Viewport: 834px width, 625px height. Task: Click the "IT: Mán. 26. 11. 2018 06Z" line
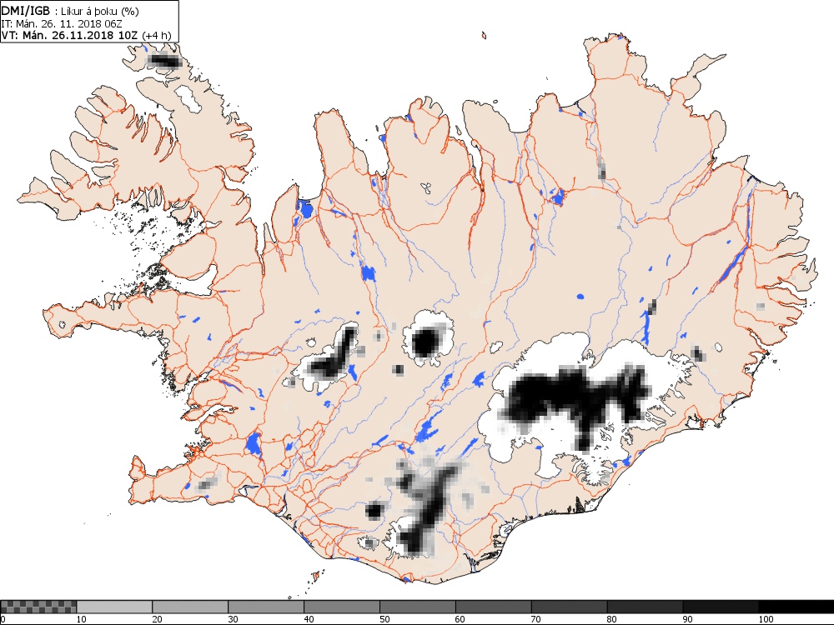[x=62, y=23]
